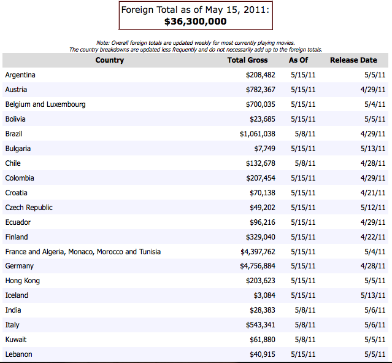Select the Lebanon country name

pyautogui.click(x=18, y=355)
